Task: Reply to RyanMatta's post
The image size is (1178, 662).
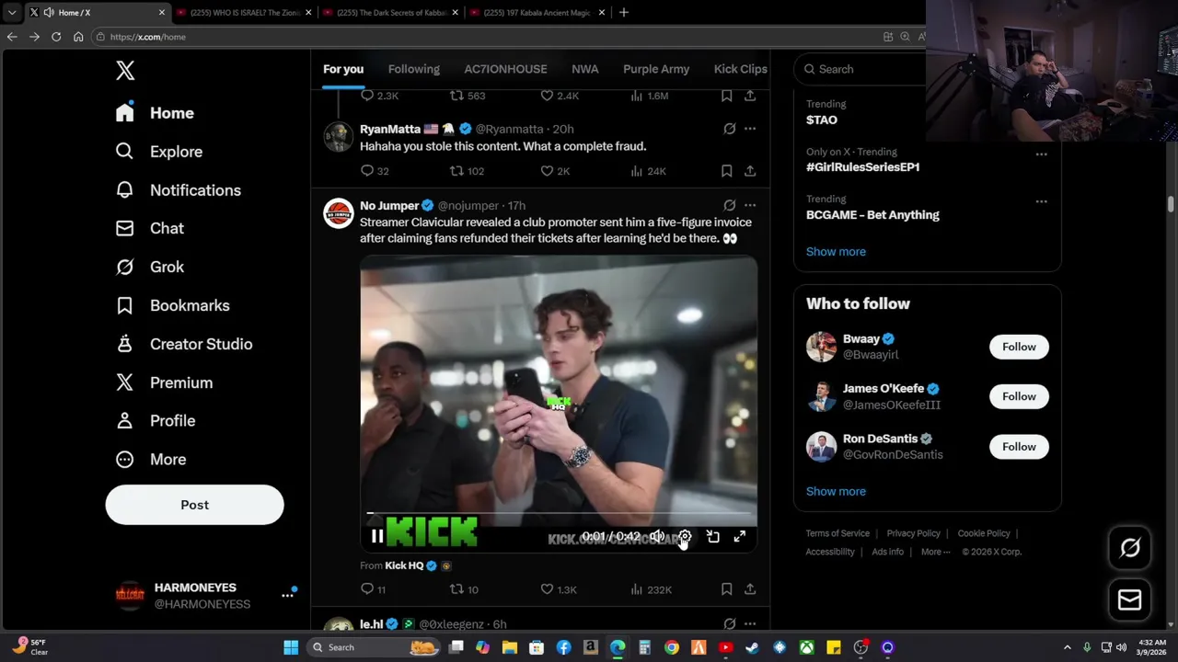Action: (375, 171)
